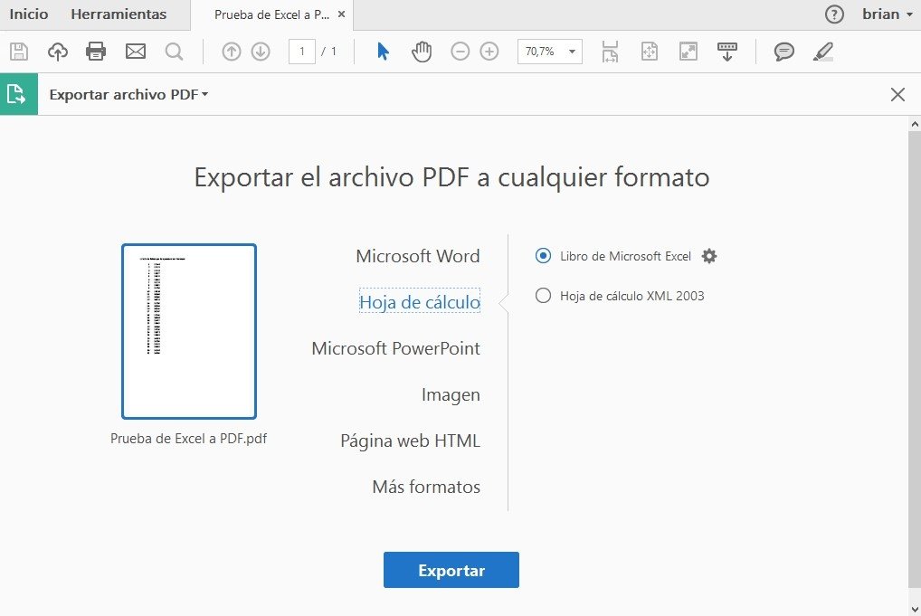Go to previous page arrow icon

coord(232,52)
